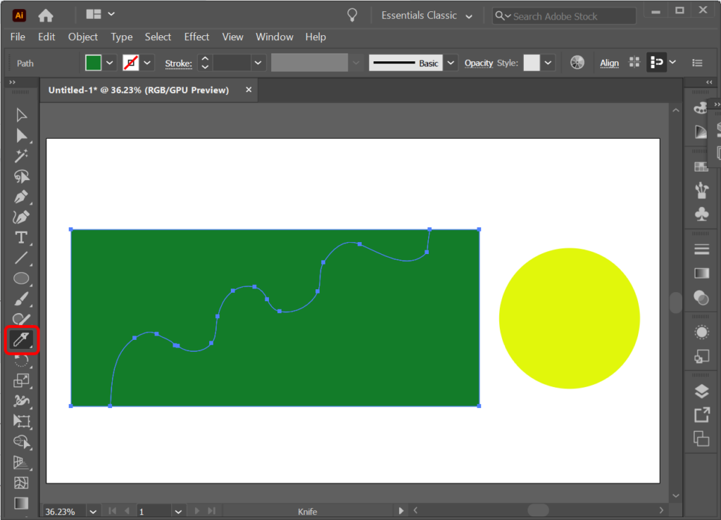Open the Basic brush definition dropdown
This screenshot has height=520, width=721.
(x=451, y=63)
